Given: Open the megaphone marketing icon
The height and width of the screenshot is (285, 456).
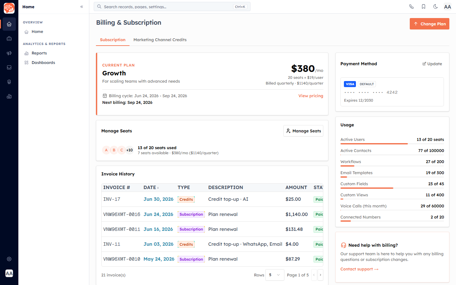Looking at the screenshot, I should (x=9, y=53).
